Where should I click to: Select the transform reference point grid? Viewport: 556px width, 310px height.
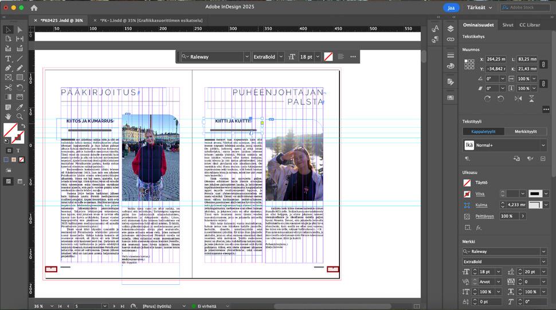[x=468, y=64]
